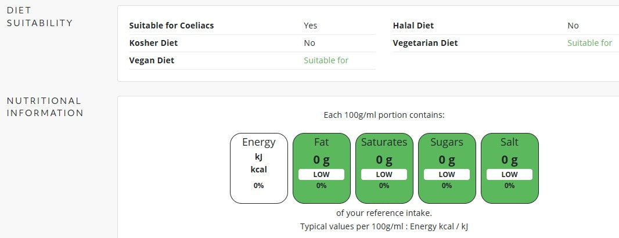Click the Vegetarian Diet 'Suitable for' link

pos(589,43)
